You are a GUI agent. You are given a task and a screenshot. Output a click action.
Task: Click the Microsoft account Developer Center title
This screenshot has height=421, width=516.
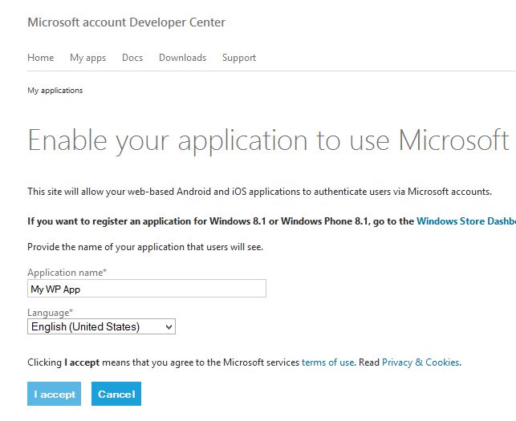[x=126, y=22]
